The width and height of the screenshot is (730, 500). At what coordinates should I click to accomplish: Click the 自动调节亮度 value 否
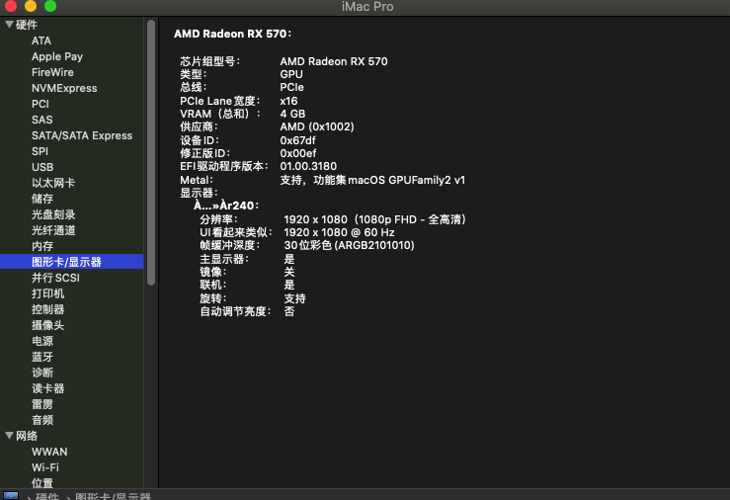(x=289, y=311)
